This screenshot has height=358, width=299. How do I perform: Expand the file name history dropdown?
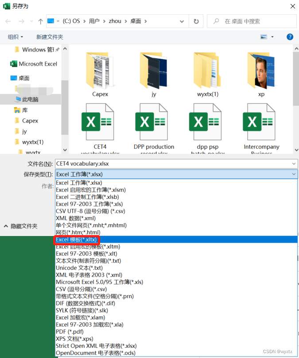click(294, 164)
